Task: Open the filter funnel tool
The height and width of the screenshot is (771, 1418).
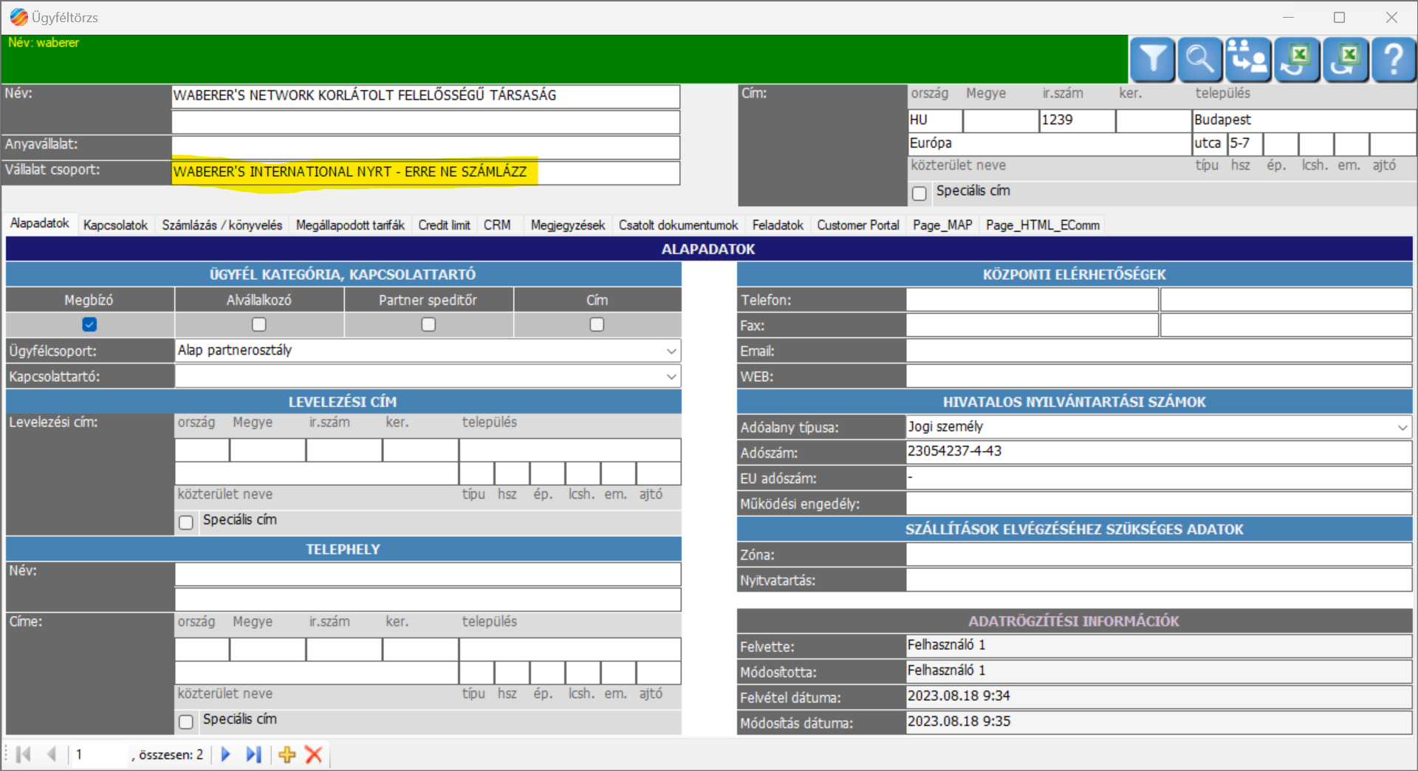Action: coord(1152,59)
